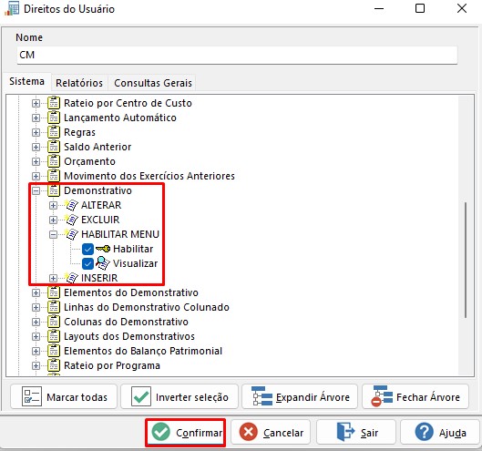The image size is (482, 451).
Task: Click the HABILITAR MENU node icon
Action: (x=71, y=234)
